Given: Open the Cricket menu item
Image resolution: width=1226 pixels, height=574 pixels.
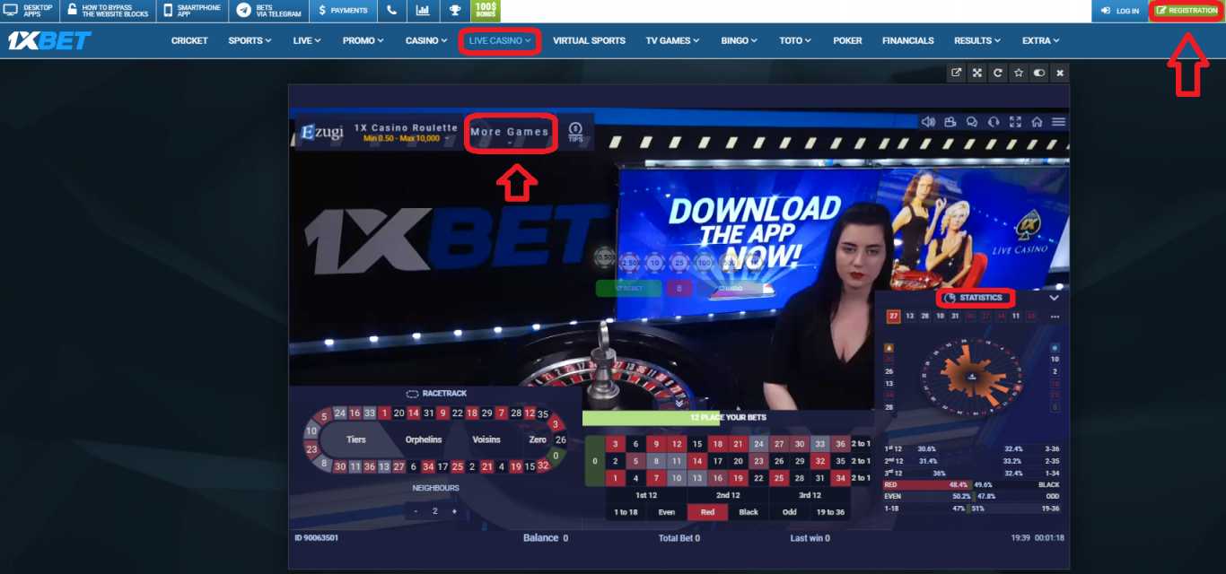Looking at the screenshot, I should pyautogui.click(x=189, y=40).
